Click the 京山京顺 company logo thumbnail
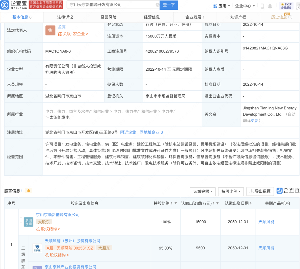 pyautogui.click(x=28, y=222)
